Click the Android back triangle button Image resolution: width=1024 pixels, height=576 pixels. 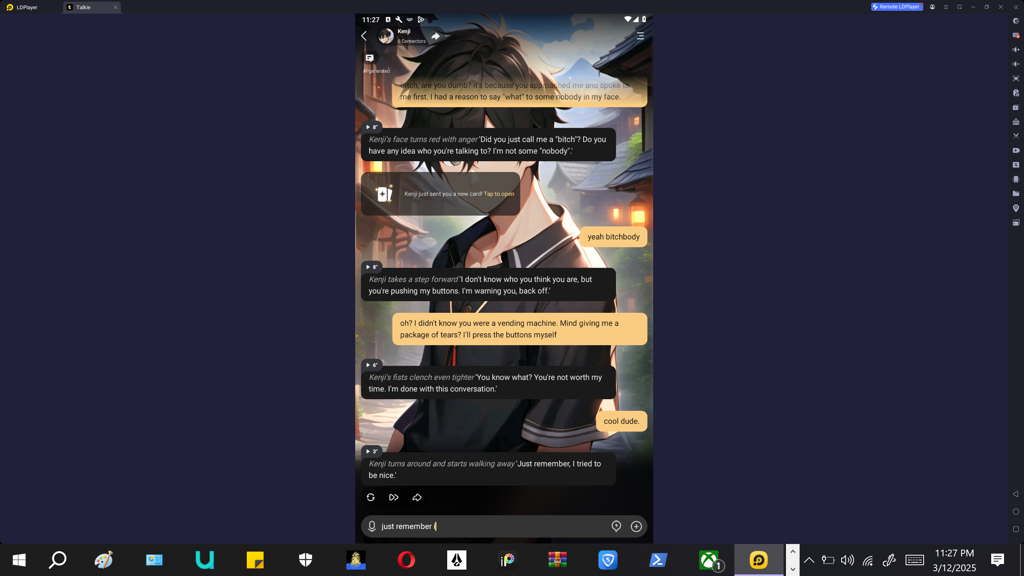pos(1016,494)
